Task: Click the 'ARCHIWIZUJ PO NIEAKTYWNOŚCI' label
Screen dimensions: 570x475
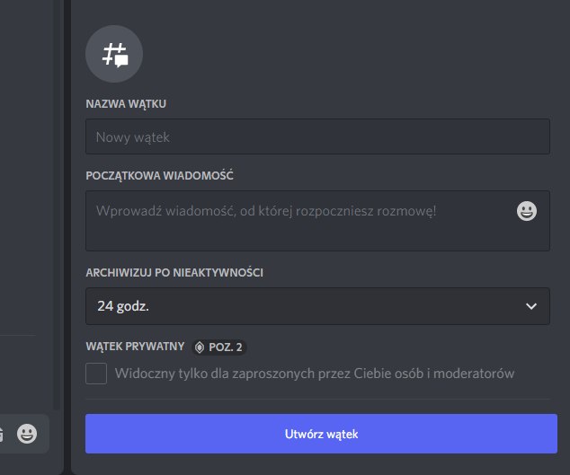Action: [174, 273]
